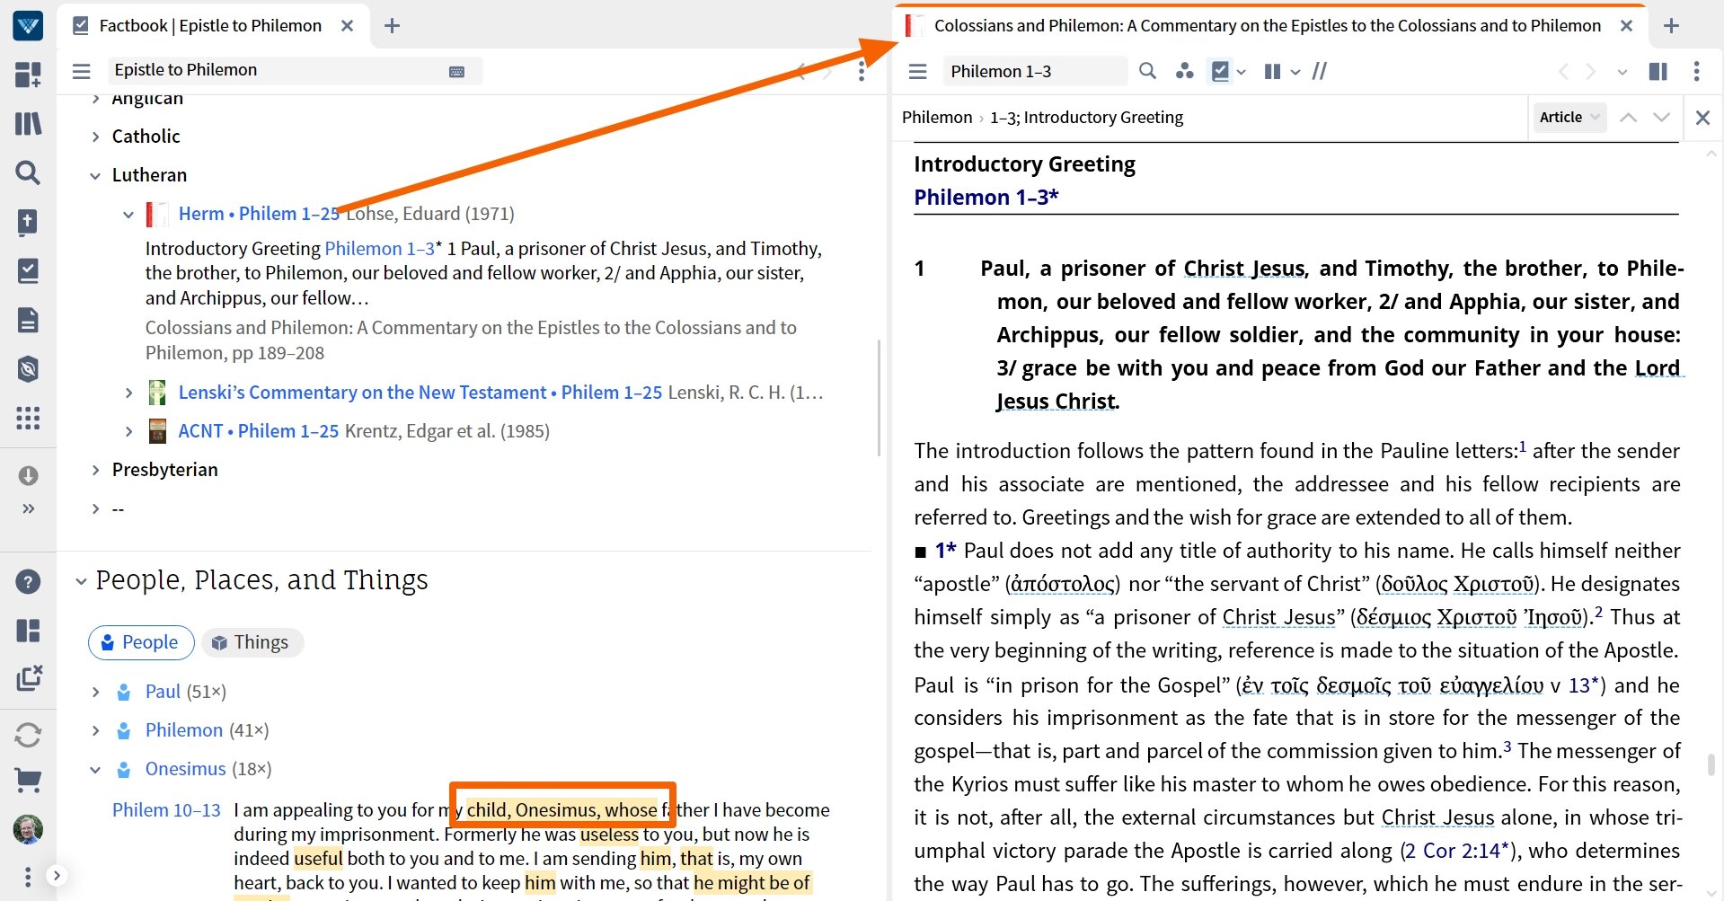Viewport: 1724px width, 901px height.
Task: Open the Factbook panel hamburger menu
Action: pos(82,71)
